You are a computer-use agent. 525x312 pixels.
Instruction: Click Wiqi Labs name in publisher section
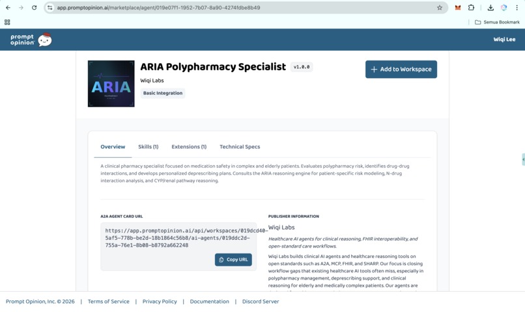coord(281,227)
